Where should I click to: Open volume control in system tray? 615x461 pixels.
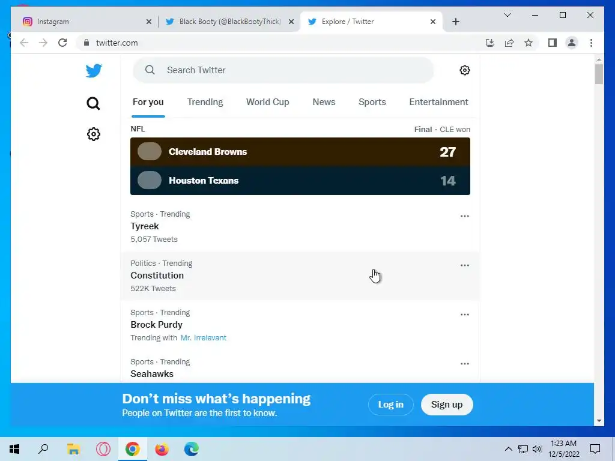click(x=537, y=449)
